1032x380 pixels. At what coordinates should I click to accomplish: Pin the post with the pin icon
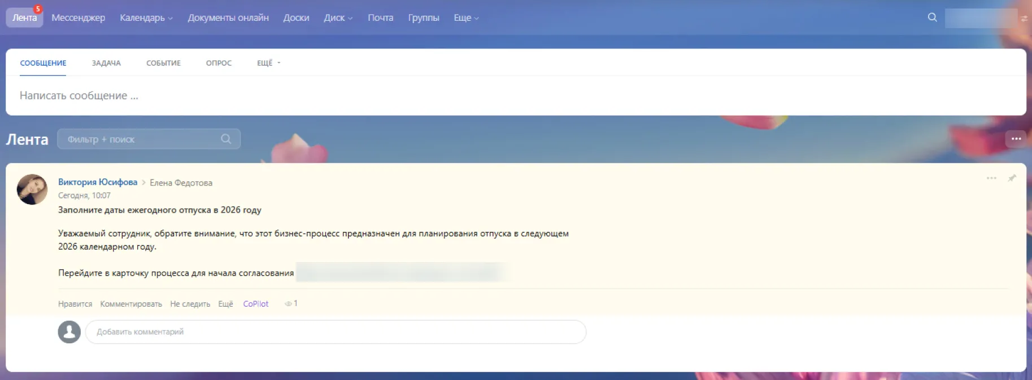pos(1012,178)
